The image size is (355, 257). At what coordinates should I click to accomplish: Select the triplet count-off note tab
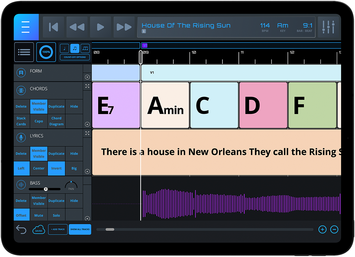(x=85, y=49)
